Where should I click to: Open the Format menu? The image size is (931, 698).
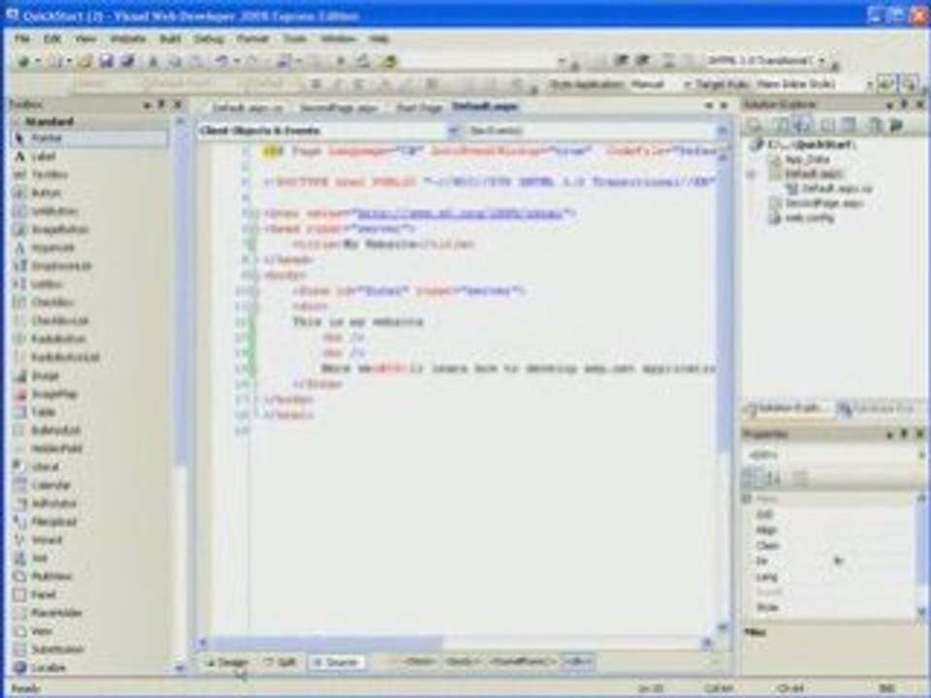tap(252, 39)
